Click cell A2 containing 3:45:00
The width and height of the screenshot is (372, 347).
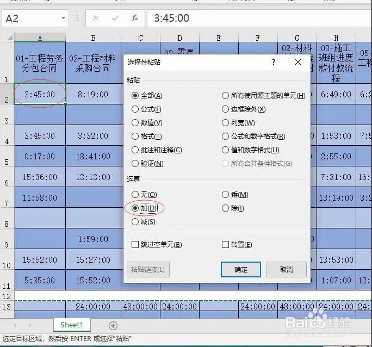[40, 94]
